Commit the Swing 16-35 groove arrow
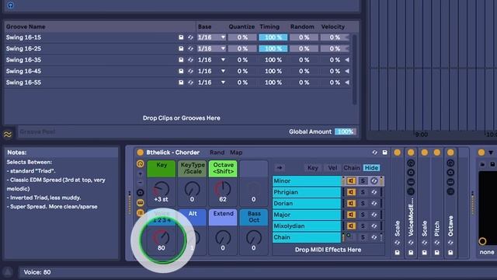 (x=347, y=60)
